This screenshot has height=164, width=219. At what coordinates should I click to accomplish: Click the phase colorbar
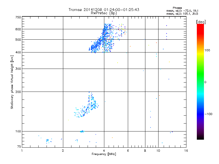coord(200,82)
